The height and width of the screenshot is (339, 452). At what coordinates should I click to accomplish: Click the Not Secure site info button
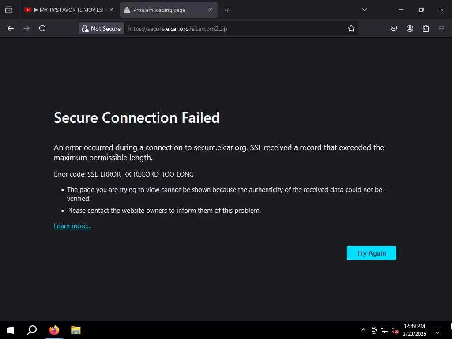click(x=101, y=29)
